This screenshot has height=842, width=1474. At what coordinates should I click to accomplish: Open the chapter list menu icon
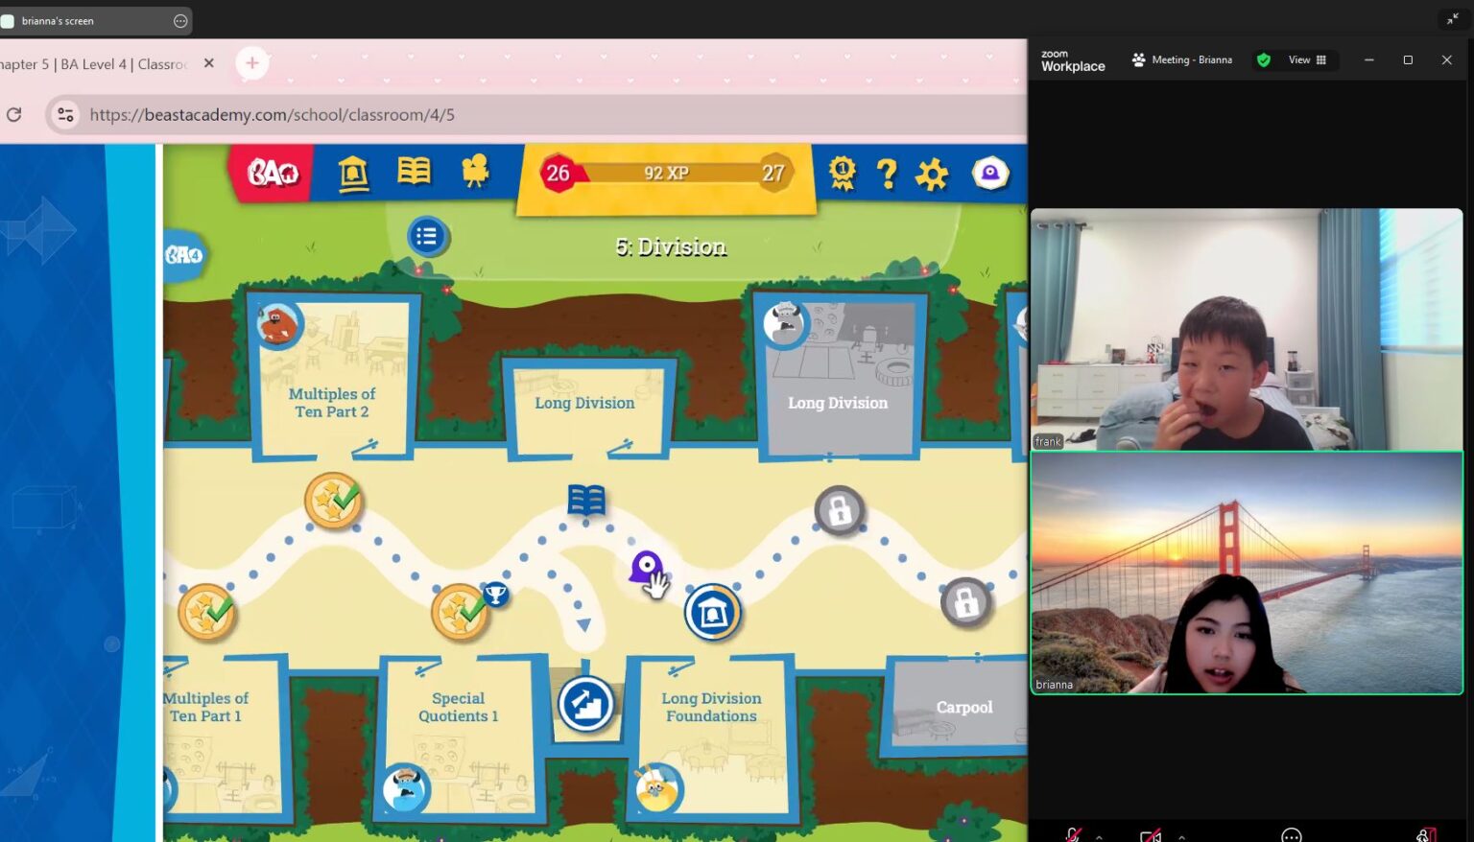[x=427, y=236]
